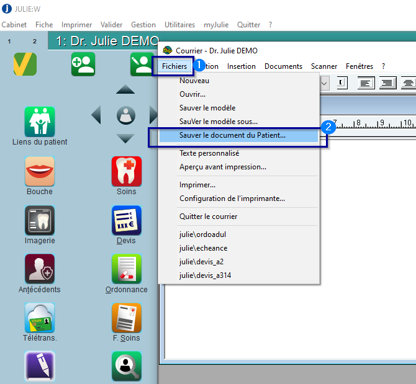
Task: Open the Bouche lips icon
Action: 40,171
